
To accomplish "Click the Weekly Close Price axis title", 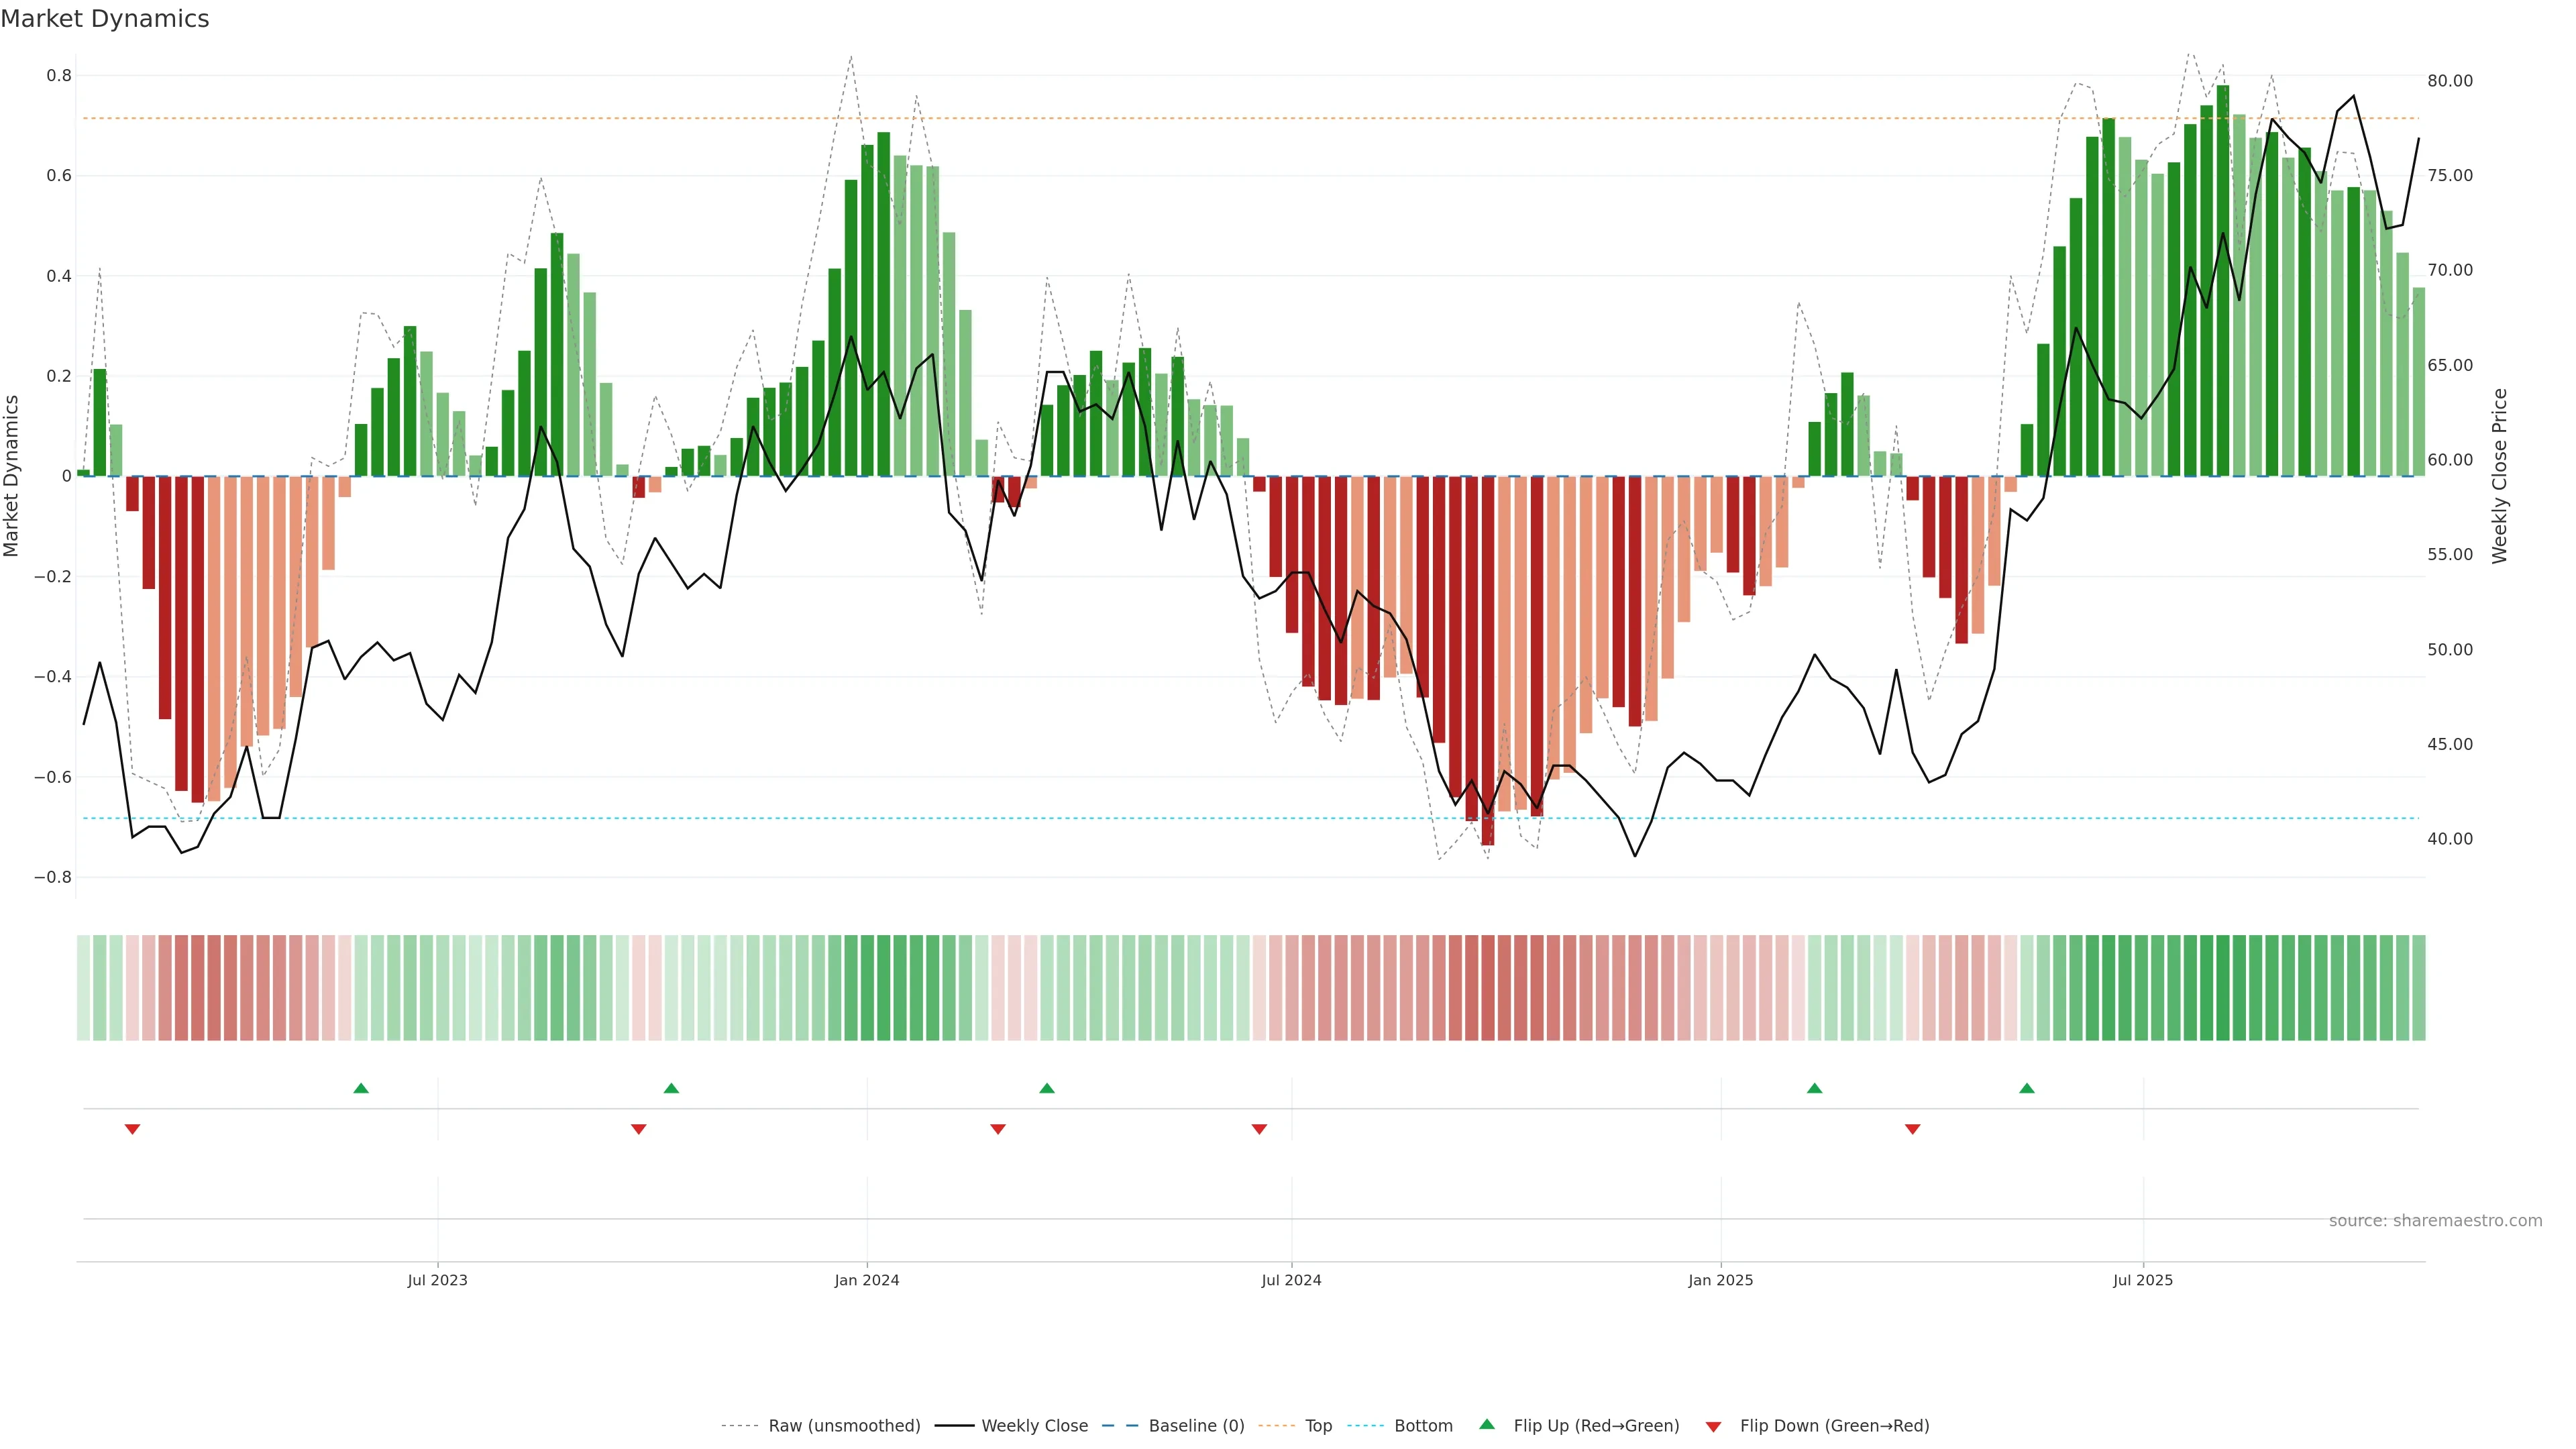I will point(2499,476).
